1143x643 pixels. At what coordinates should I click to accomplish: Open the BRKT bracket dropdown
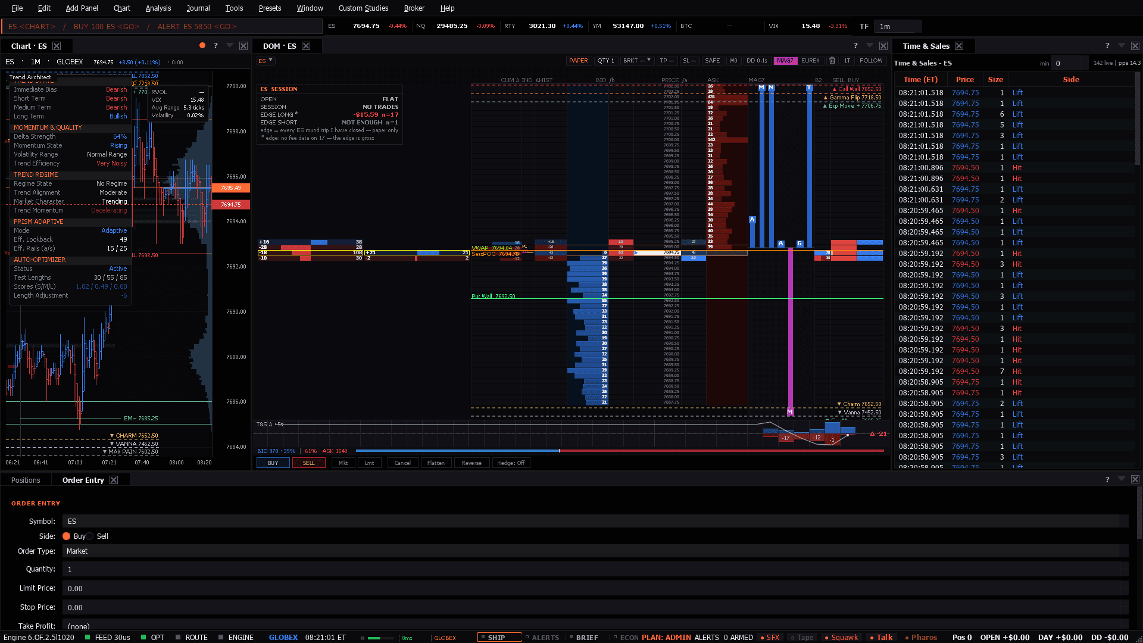pos(636,61)
